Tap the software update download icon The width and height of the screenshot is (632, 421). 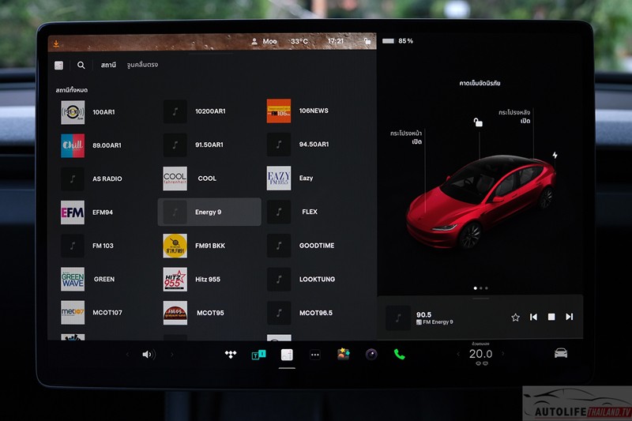point(56,43)
